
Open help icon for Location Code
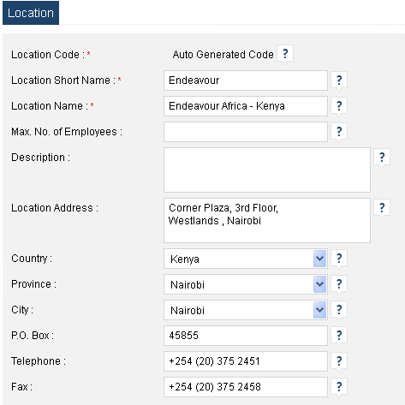[x=285, y=54]
